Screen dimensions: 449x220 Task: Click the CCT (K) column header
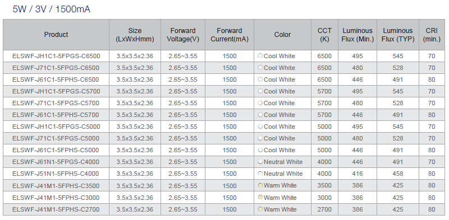pyautogui.click(x=325, y=35)
